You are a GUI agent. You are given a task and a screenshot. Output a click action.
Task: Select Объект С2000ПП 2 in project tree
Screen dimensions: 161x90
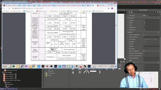click(x=10, y=76)
